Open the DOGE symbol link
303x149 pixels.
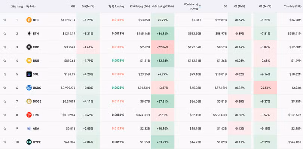(37, 101)
